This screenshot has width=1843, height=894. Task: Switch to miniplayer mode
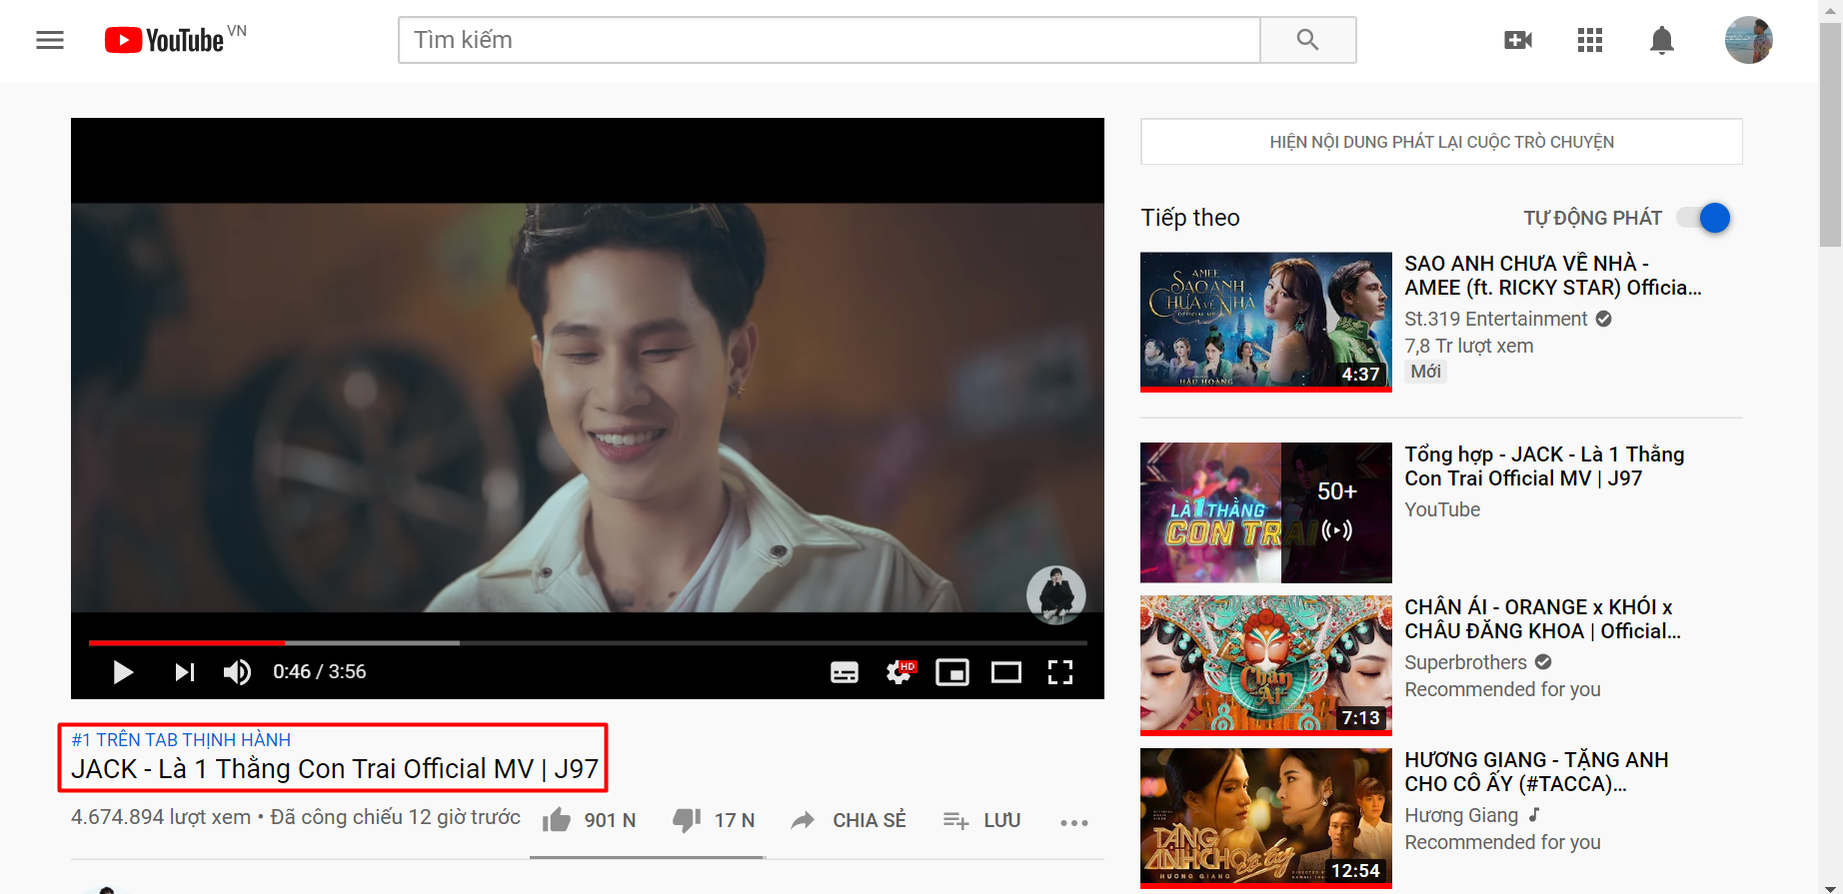click(952, 672)
